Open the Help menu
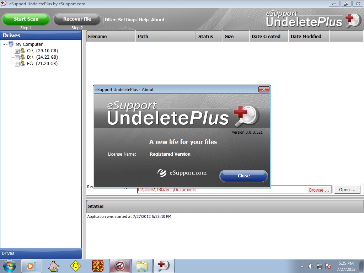 144,20
